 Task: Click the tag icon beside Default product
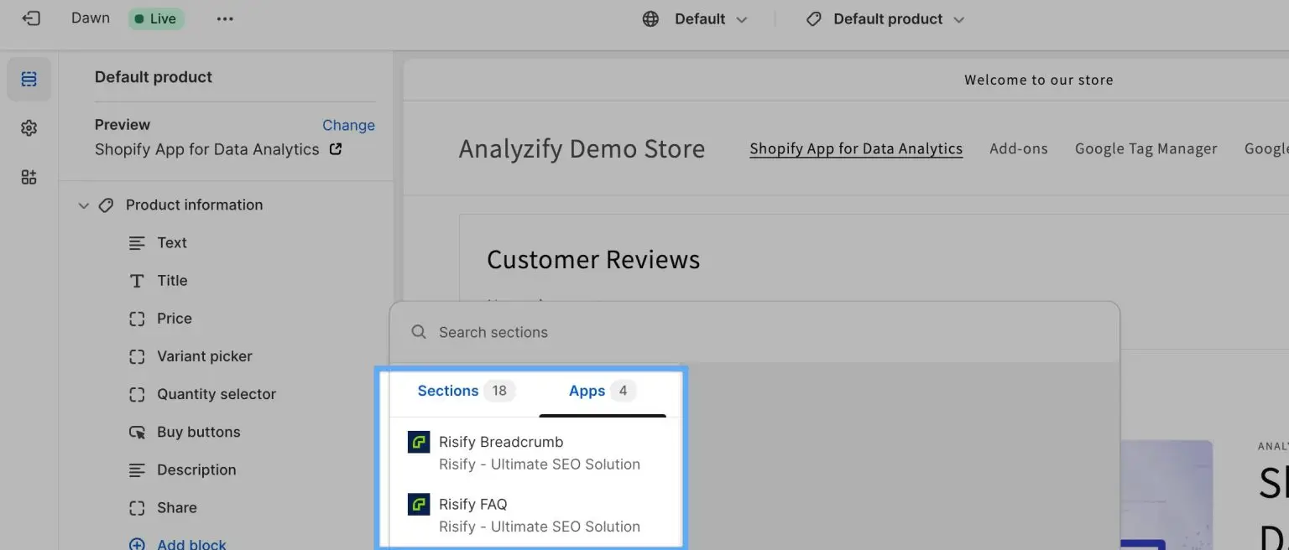coord(813,18)
